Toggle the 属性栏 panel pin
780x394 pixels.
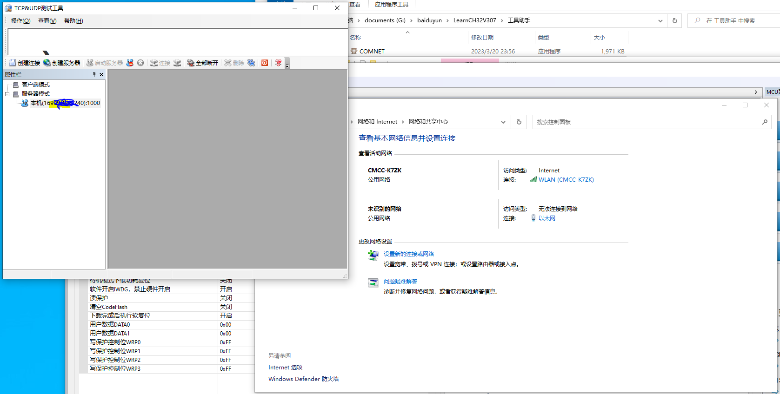94,74
